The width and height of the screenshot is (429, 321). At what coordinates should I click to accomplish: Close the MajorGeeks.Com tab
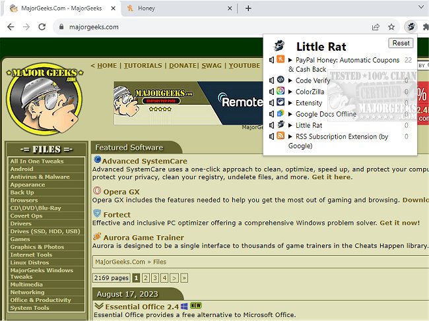point(113,9)
